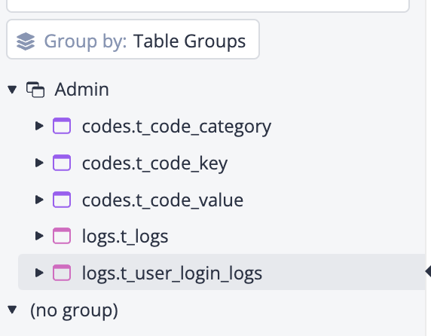Click the layers icon in Group by button
The image size is (431, 336).
[26, 41]
